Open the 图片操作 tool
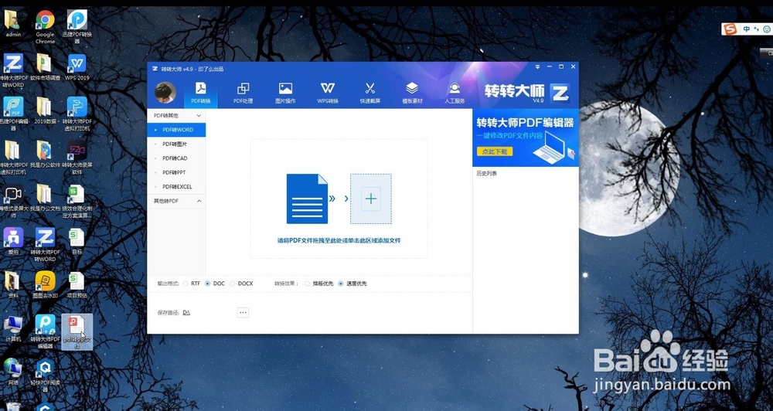773x411 pixels. point(285,93)
